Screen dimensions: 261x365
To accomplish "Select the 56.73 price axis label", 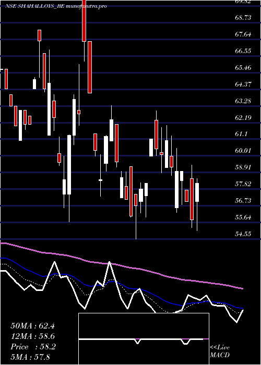I will coord(243,201).
